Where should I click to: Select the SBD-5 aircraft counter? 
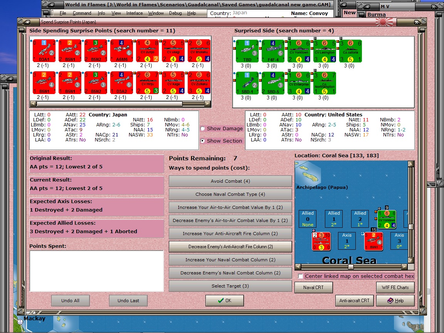(273, 83)
